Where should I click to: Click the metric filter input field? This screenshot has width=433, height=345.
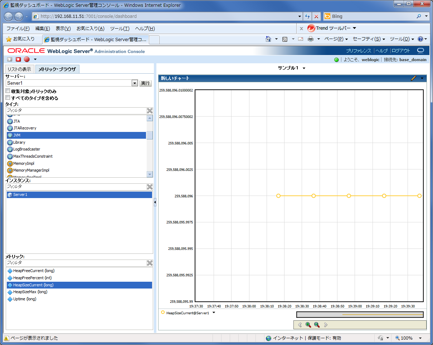76,263
